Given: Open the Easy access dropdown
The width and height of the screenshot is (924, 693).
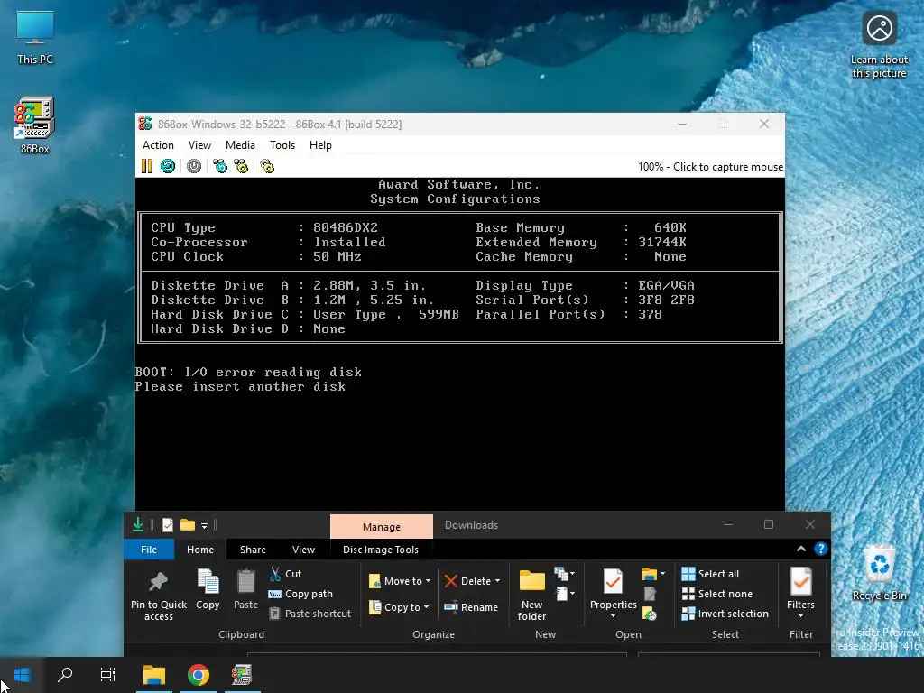Looking at the screenshot, I should 565,594.
